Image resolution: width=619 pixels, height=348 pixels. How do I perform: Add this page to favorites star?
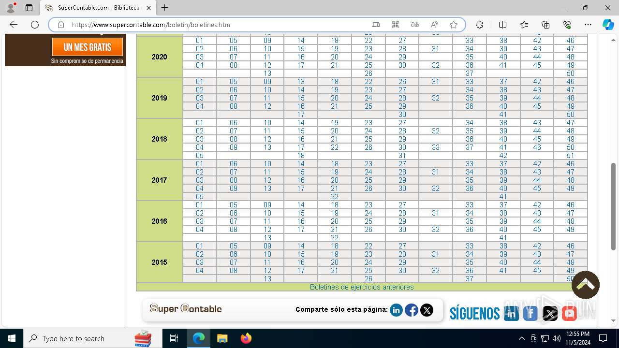tap(453, 25)
